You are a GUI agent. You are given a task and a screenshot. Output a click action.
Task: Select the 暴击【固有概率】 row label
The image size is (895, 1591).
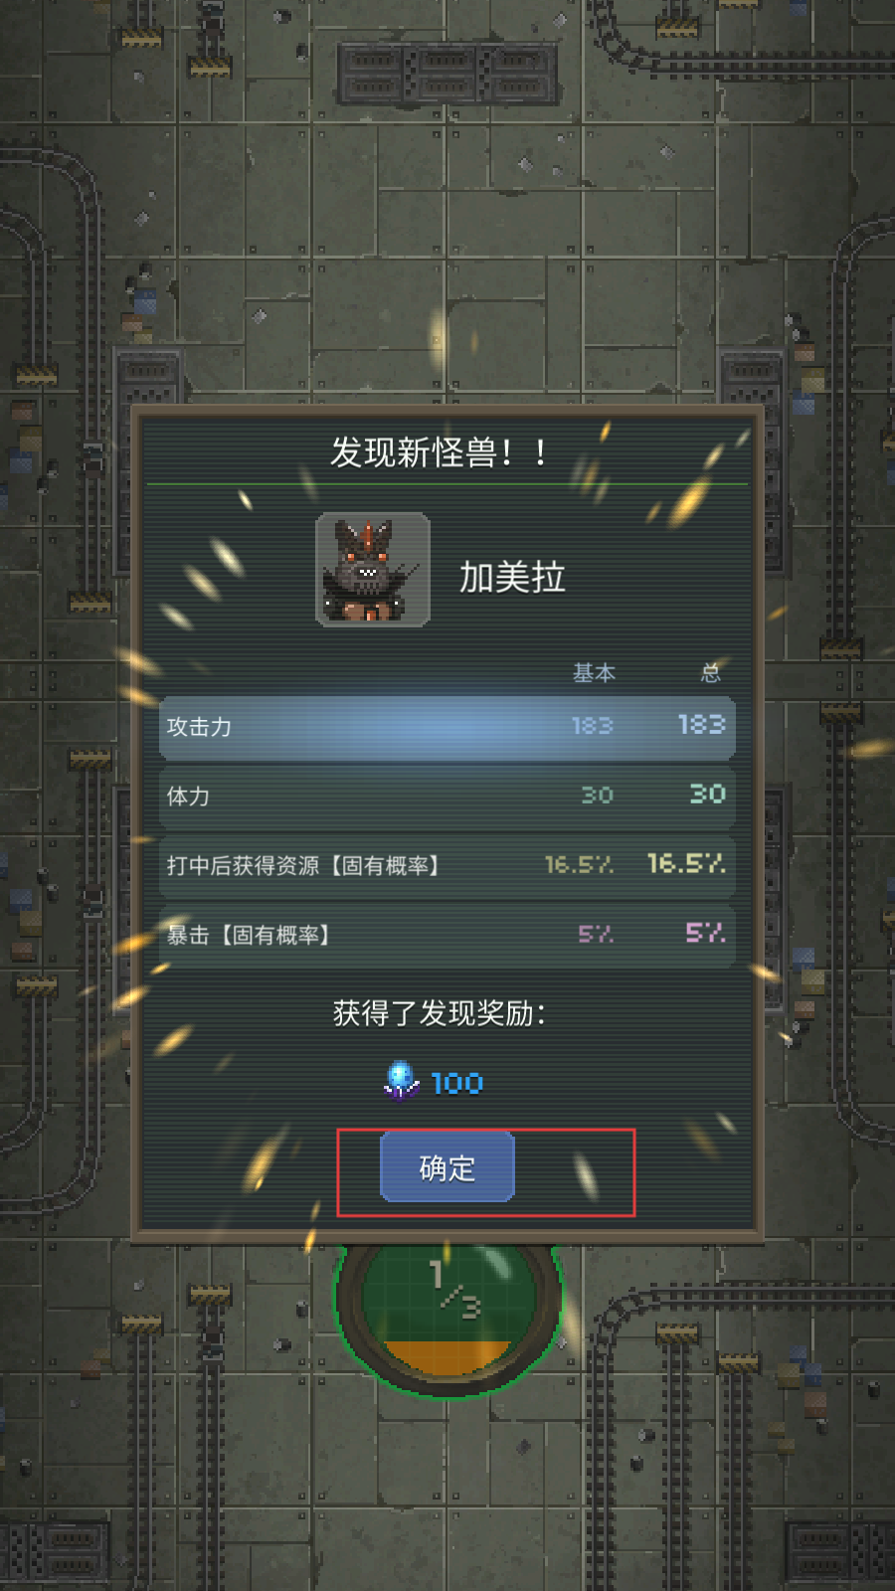pyautogui.click(x=249, y=935)
